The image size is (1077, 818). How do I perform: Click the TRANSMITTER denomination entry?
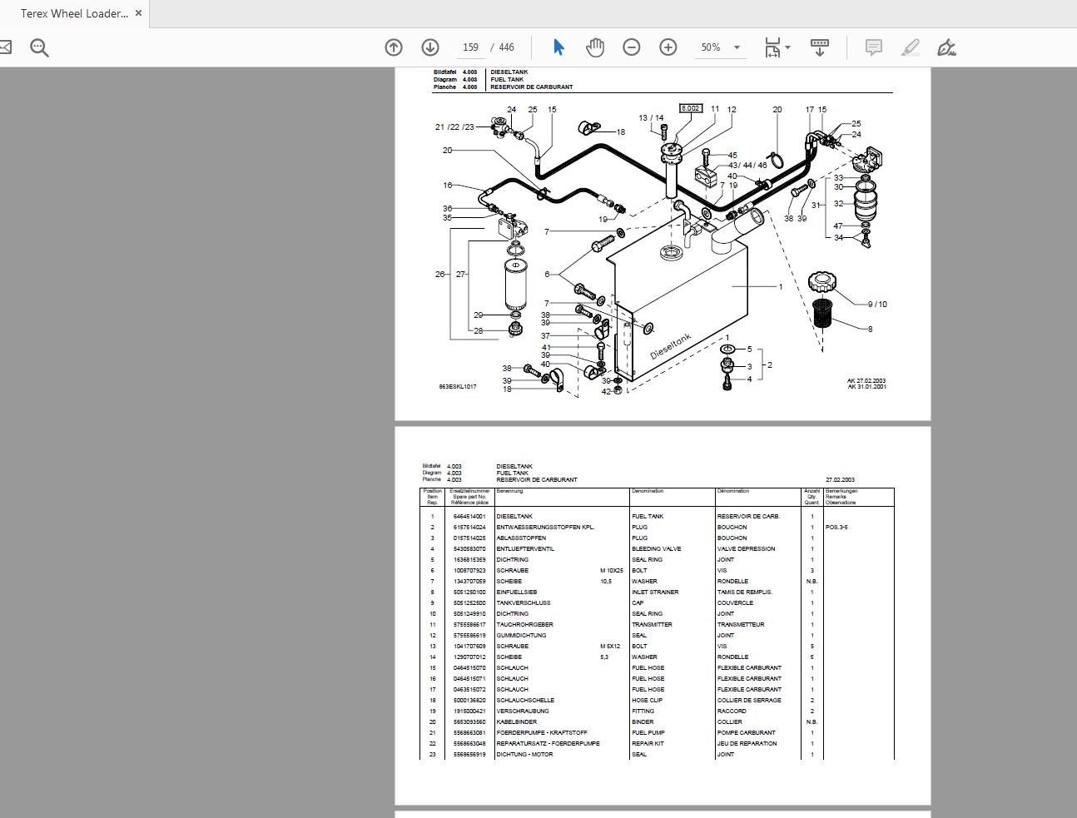(x=652, y=625)
